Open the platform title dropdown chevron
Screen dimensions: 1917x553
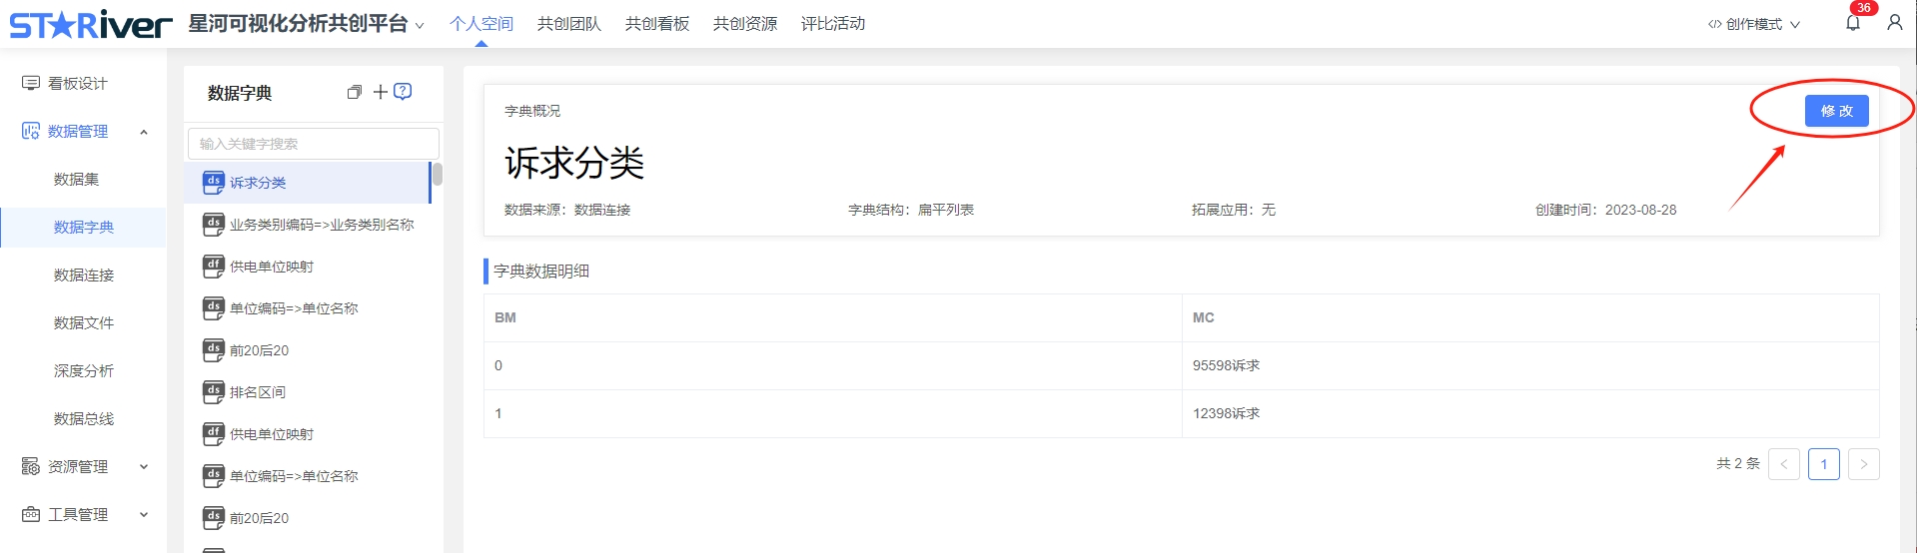[x=420, y=26]
